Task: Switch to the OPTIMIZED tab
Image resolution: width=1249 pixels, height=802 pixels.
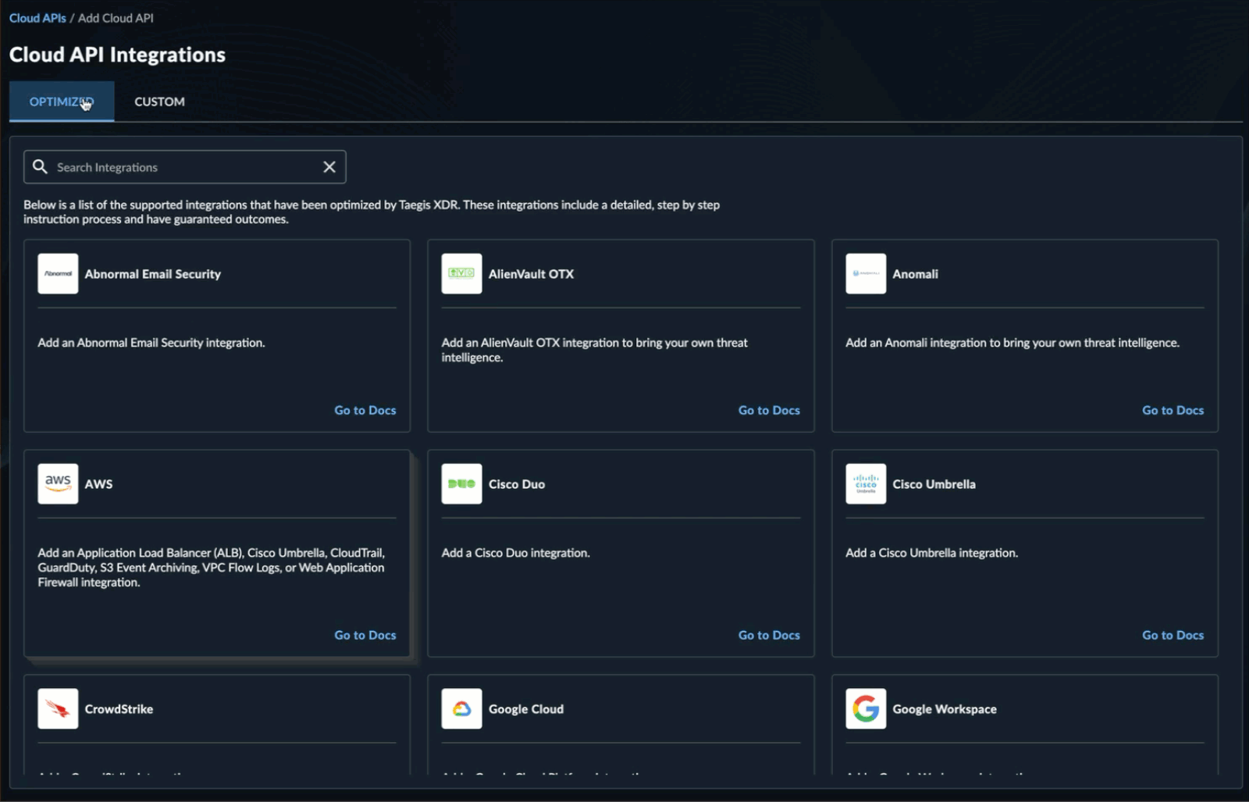Action: (62, 102)
